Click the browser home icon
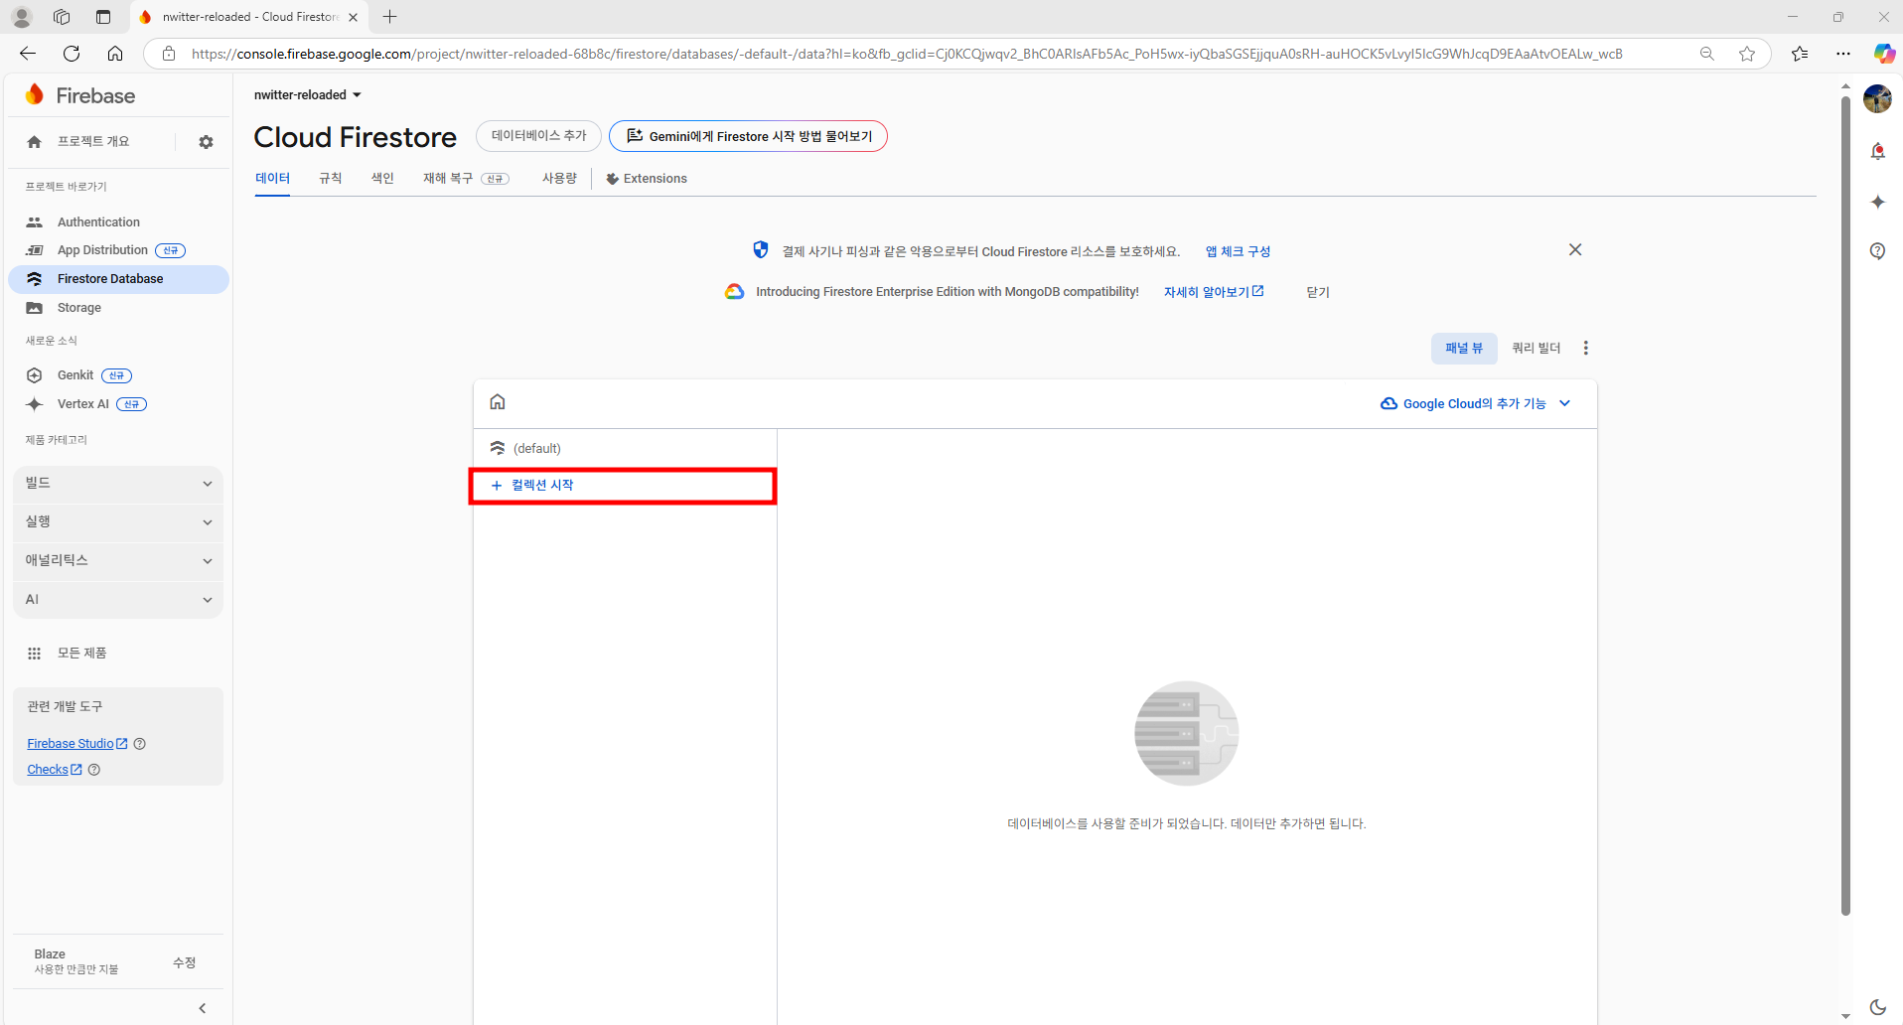This screenshot has width=1903, height=1025. (115, 54)
